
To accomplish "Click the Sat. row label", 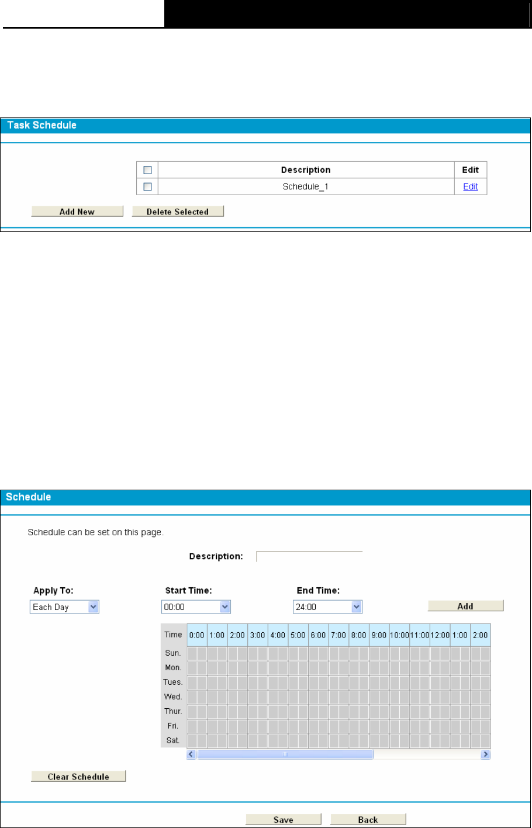I will click(173, 740).
